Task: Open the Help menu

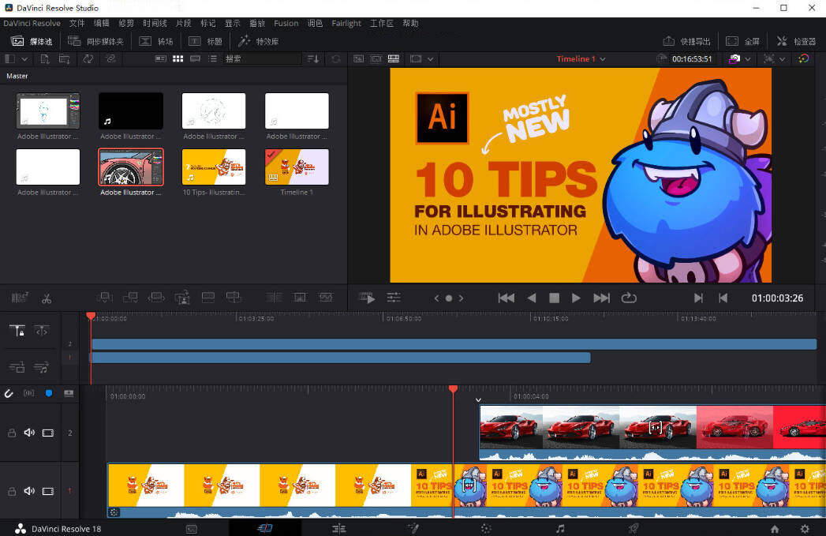Action: point(410,23)
